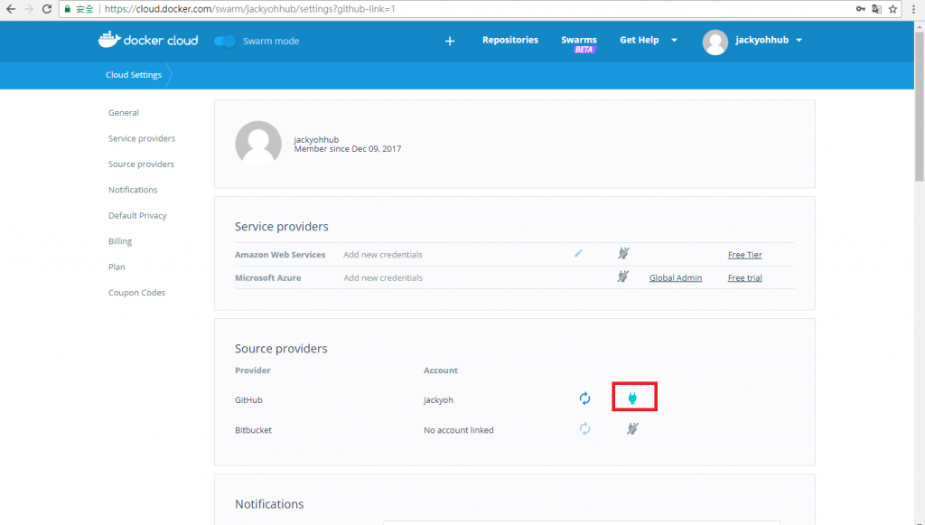Bookmark the page with the star icon
The width and height of the screenshot is (925, 525).
[892, 9]
